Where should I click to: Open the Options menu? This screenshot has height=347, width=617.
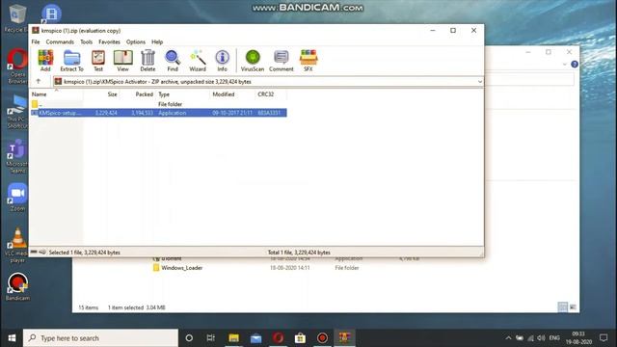(136, 41)
